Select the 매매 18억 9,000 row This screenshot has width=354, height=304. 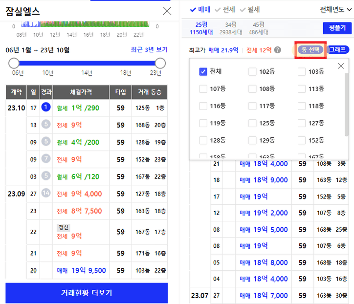tap(280, 180)
